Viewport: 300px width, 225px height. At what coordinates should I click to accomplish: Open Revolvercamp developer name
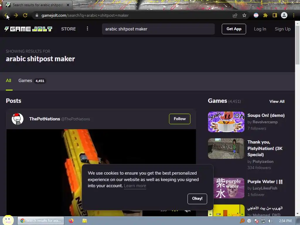pos(265,122)
